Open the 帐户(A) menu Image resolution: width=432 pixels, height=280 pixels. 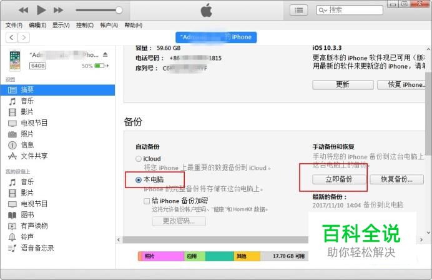pyautogui.click(x=109, y=26)
